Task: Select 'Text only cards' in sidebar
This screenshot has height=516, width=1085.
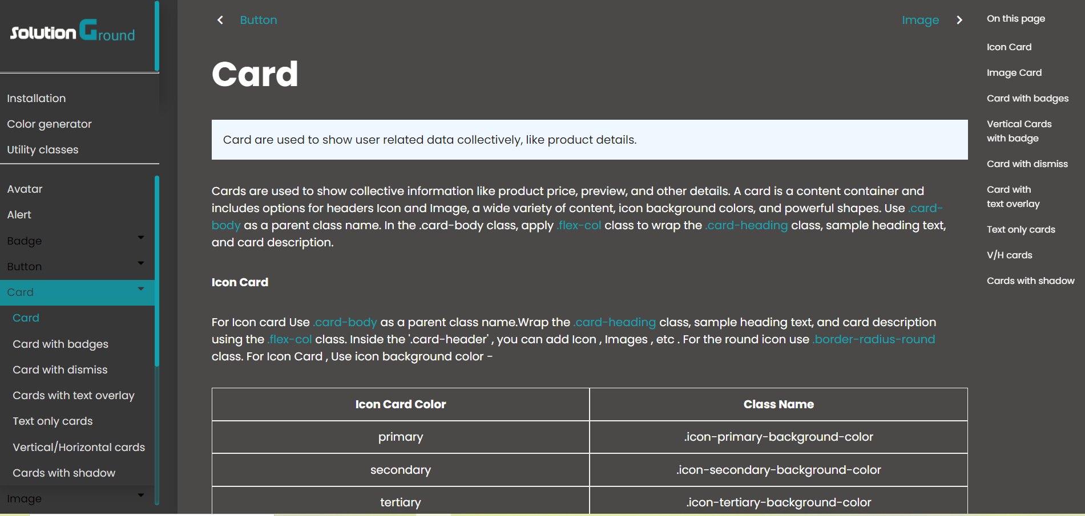Action: [x=53, y=421]
